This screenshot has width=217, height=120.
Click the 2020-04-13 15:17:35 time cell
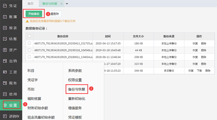point(108,44)
